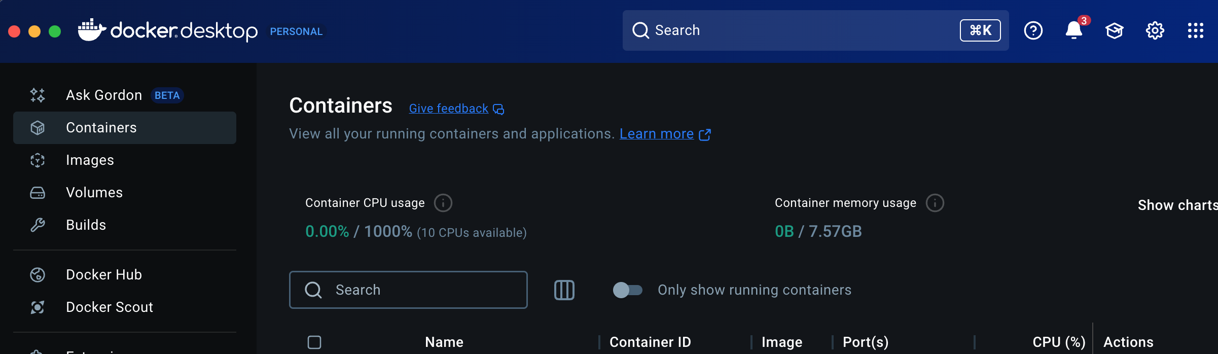Sort by Port(s) column header

coord(866,342)
